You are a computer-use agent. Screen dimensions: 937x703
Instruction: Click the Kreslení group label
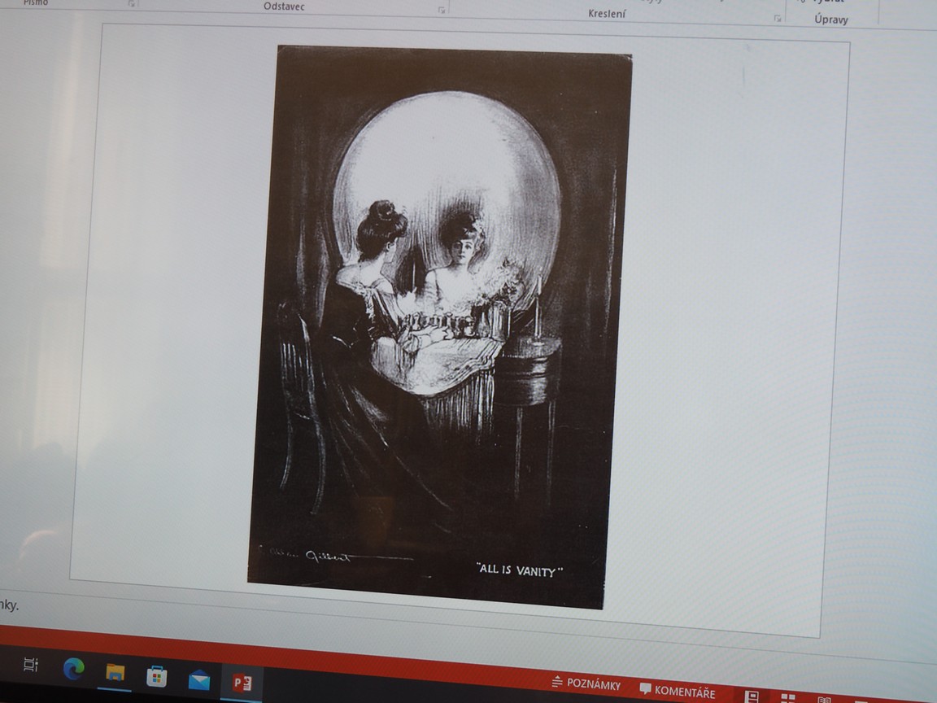[x=607, y=14]
